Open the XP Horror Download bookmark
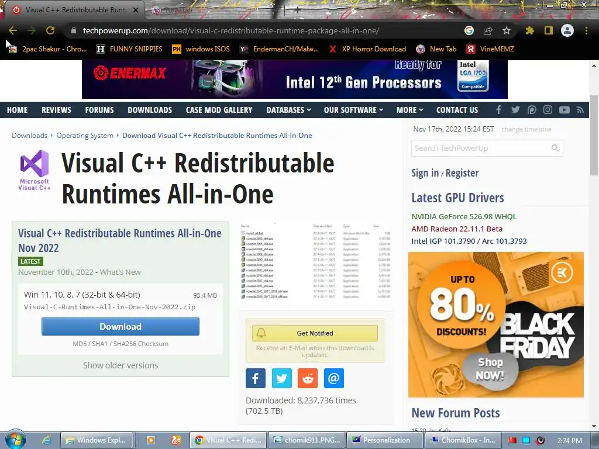Viewport: 599px width, 449px height. coord(367,49)
